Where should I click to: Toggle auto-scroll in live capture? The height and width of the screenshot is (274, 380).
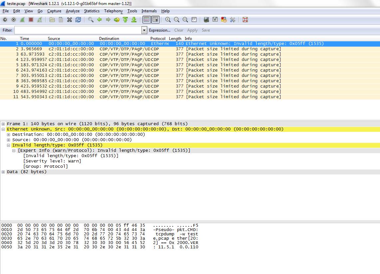click(x=155, y=20)
